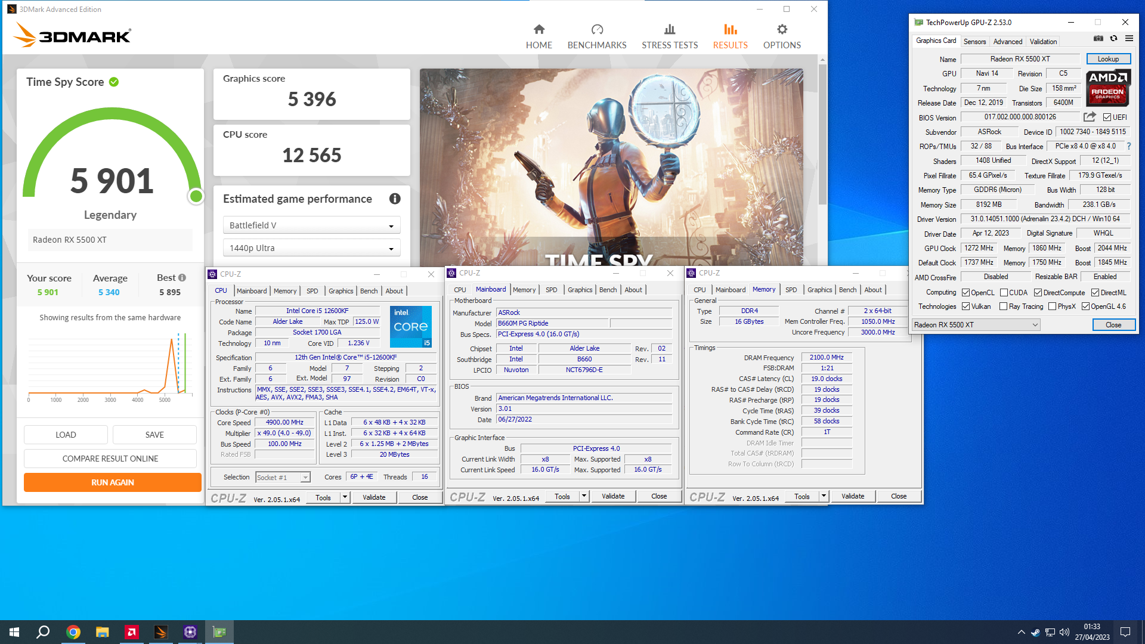This screenshot has height=644, width=1145.
Task: Click the info icon next to Best score
Action: pos(182,278)
